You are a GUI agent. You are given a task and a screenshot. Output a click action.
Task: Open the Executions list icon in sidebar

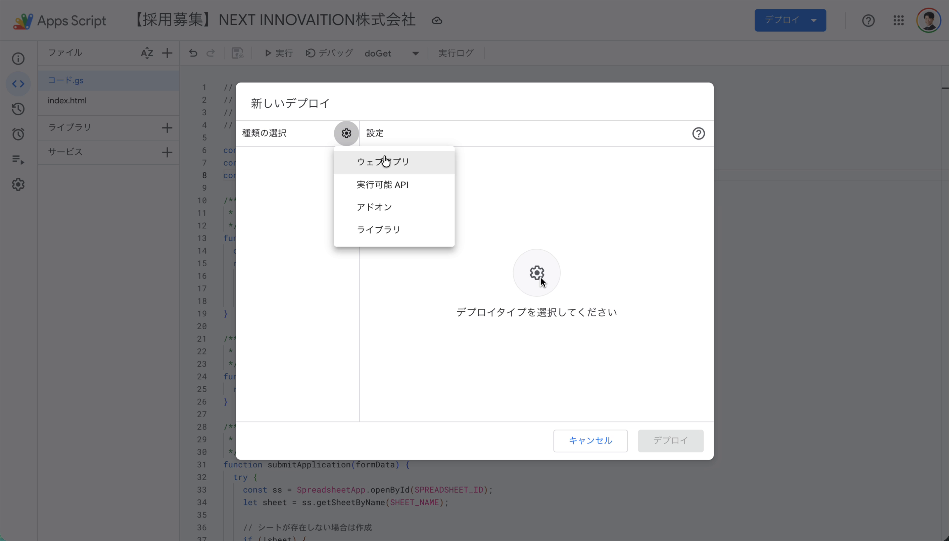pyautogui.click(x=18, y=159)
